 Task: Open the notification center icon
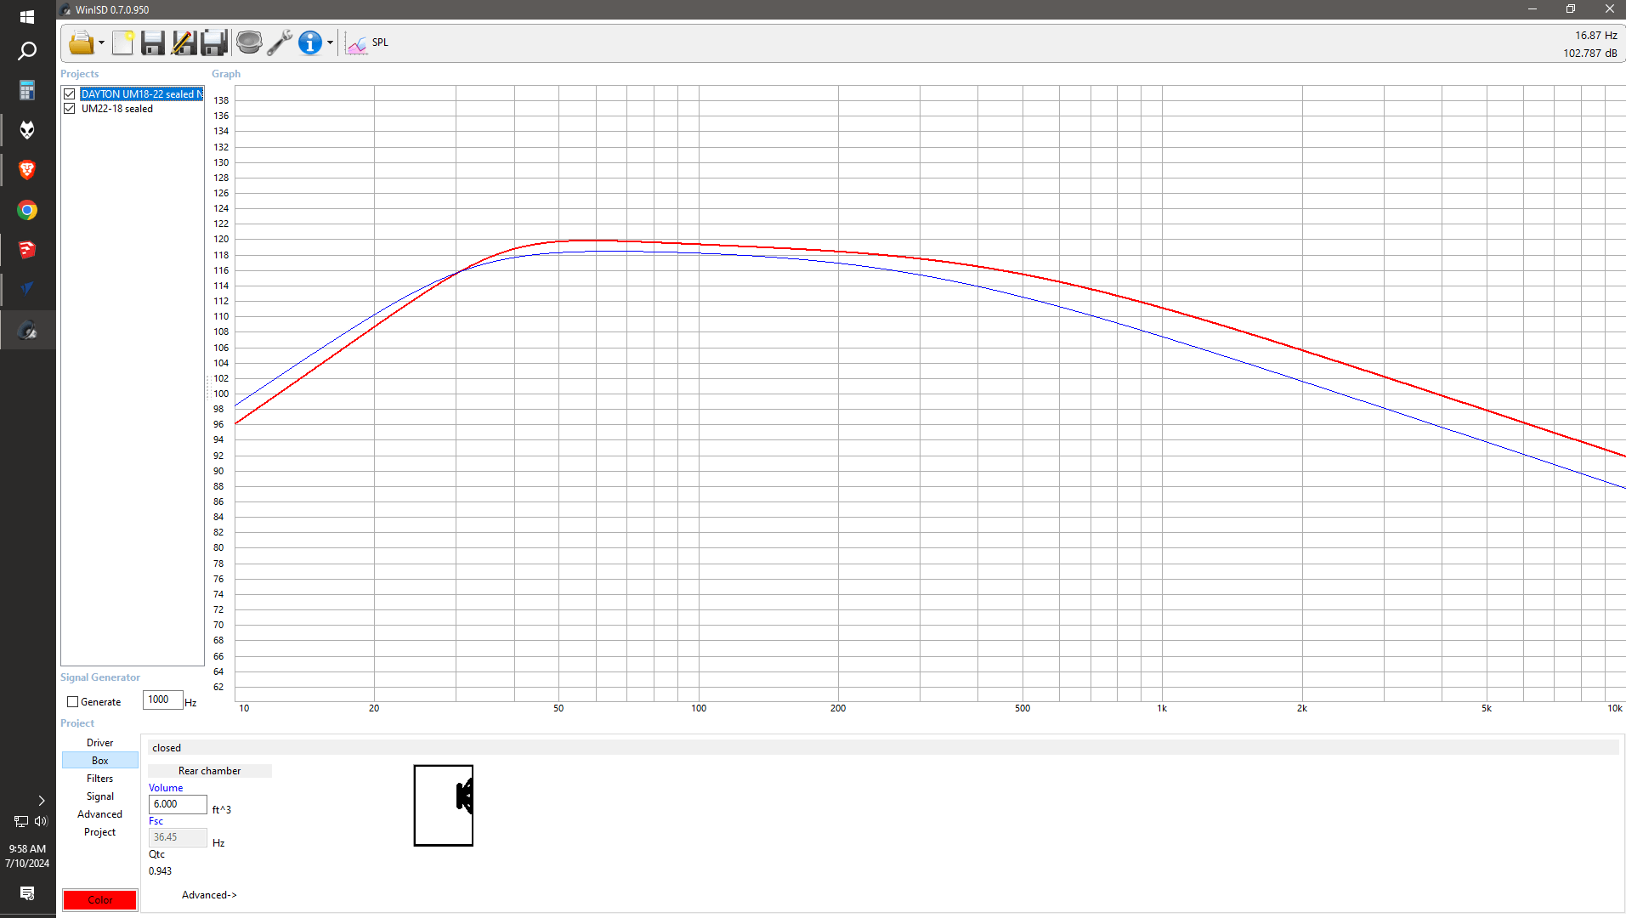27,893
